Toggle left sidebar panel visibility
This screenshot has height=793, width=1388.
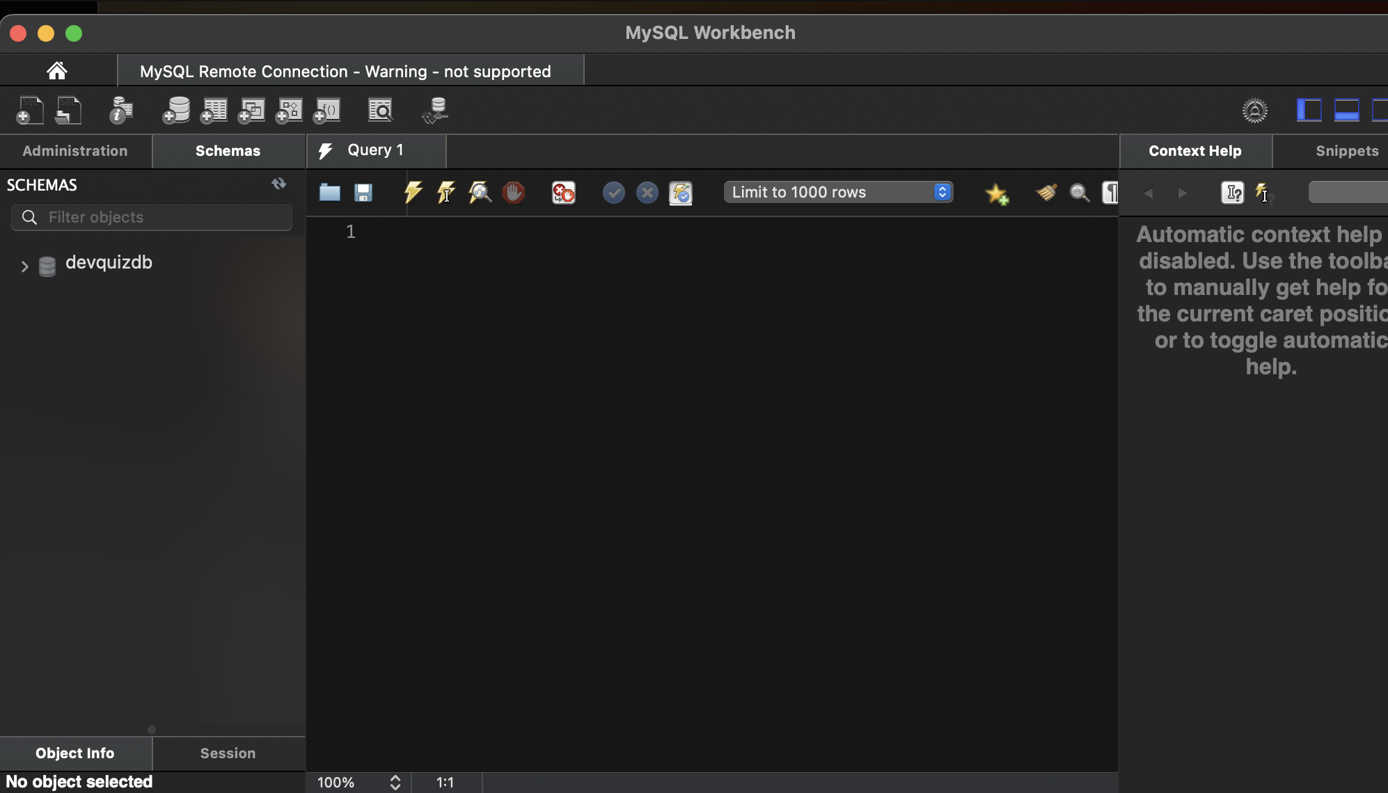pyautogui.click(x=1309, y=111)
